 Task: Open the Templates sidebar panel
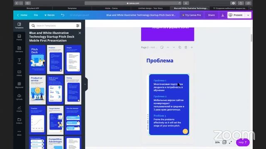(19, 25)
